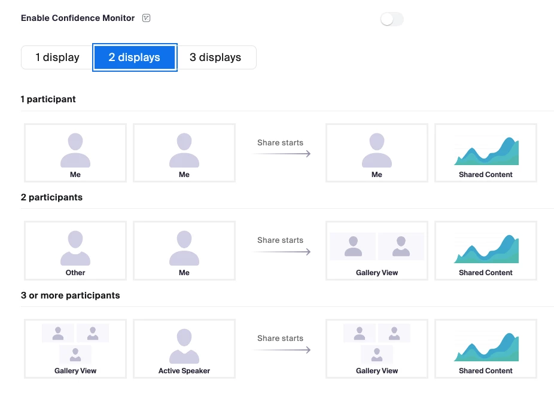Click the Enable Confidence Monitor label

(78, 18)
